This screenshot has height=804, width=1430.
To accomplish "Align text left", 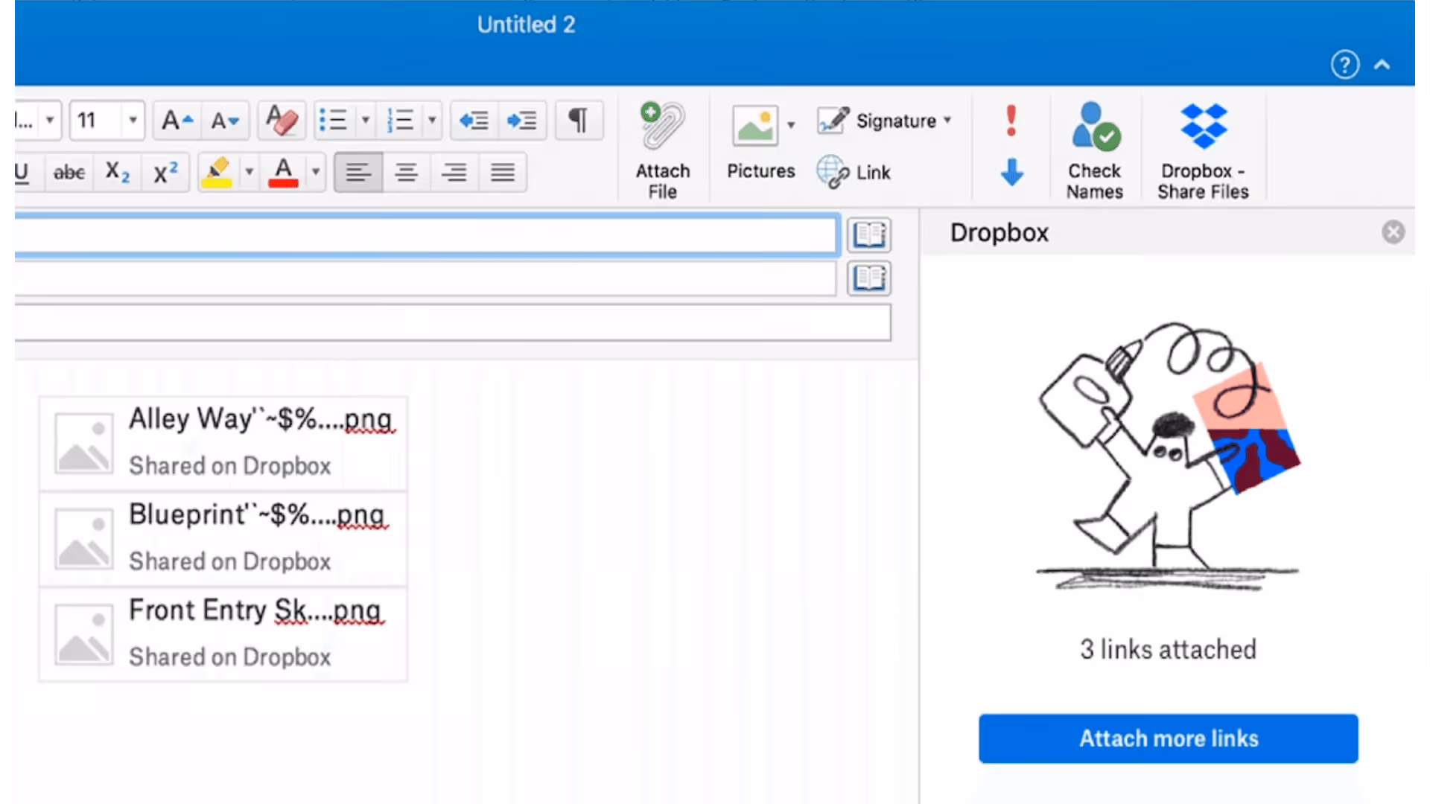I will pos(358,172).
